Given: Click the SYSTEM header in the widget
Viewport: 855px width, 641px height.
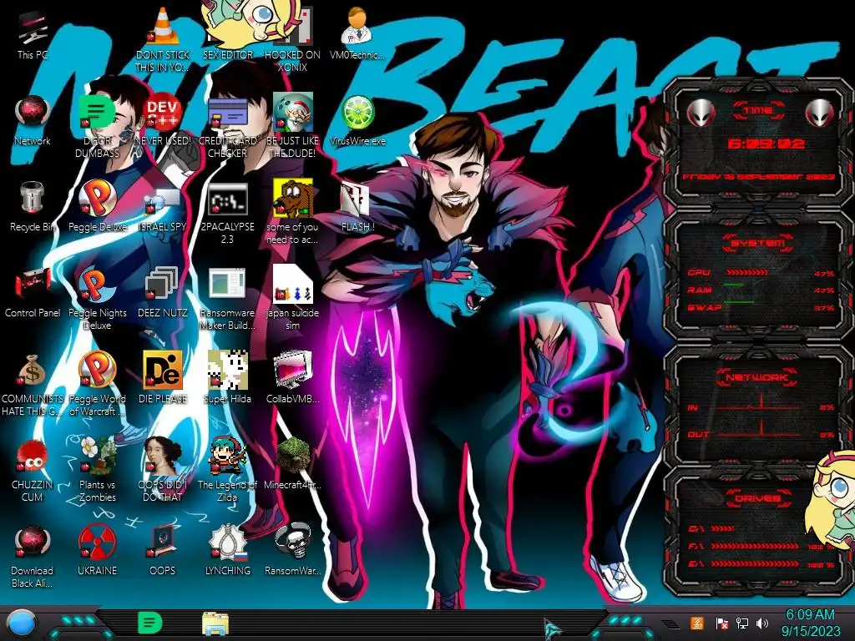Looking at the screenshot, I should (x=758, y=243).
